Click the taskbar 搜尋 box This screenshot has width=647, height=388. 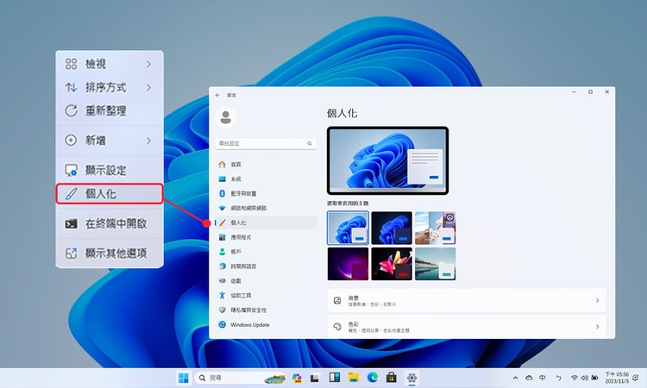pos(241,378)
